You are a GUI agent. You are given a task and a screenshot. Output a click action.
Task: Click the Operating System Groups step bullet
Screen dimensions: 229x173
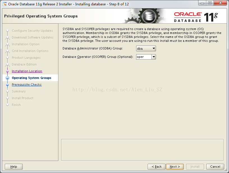point(8,78)
